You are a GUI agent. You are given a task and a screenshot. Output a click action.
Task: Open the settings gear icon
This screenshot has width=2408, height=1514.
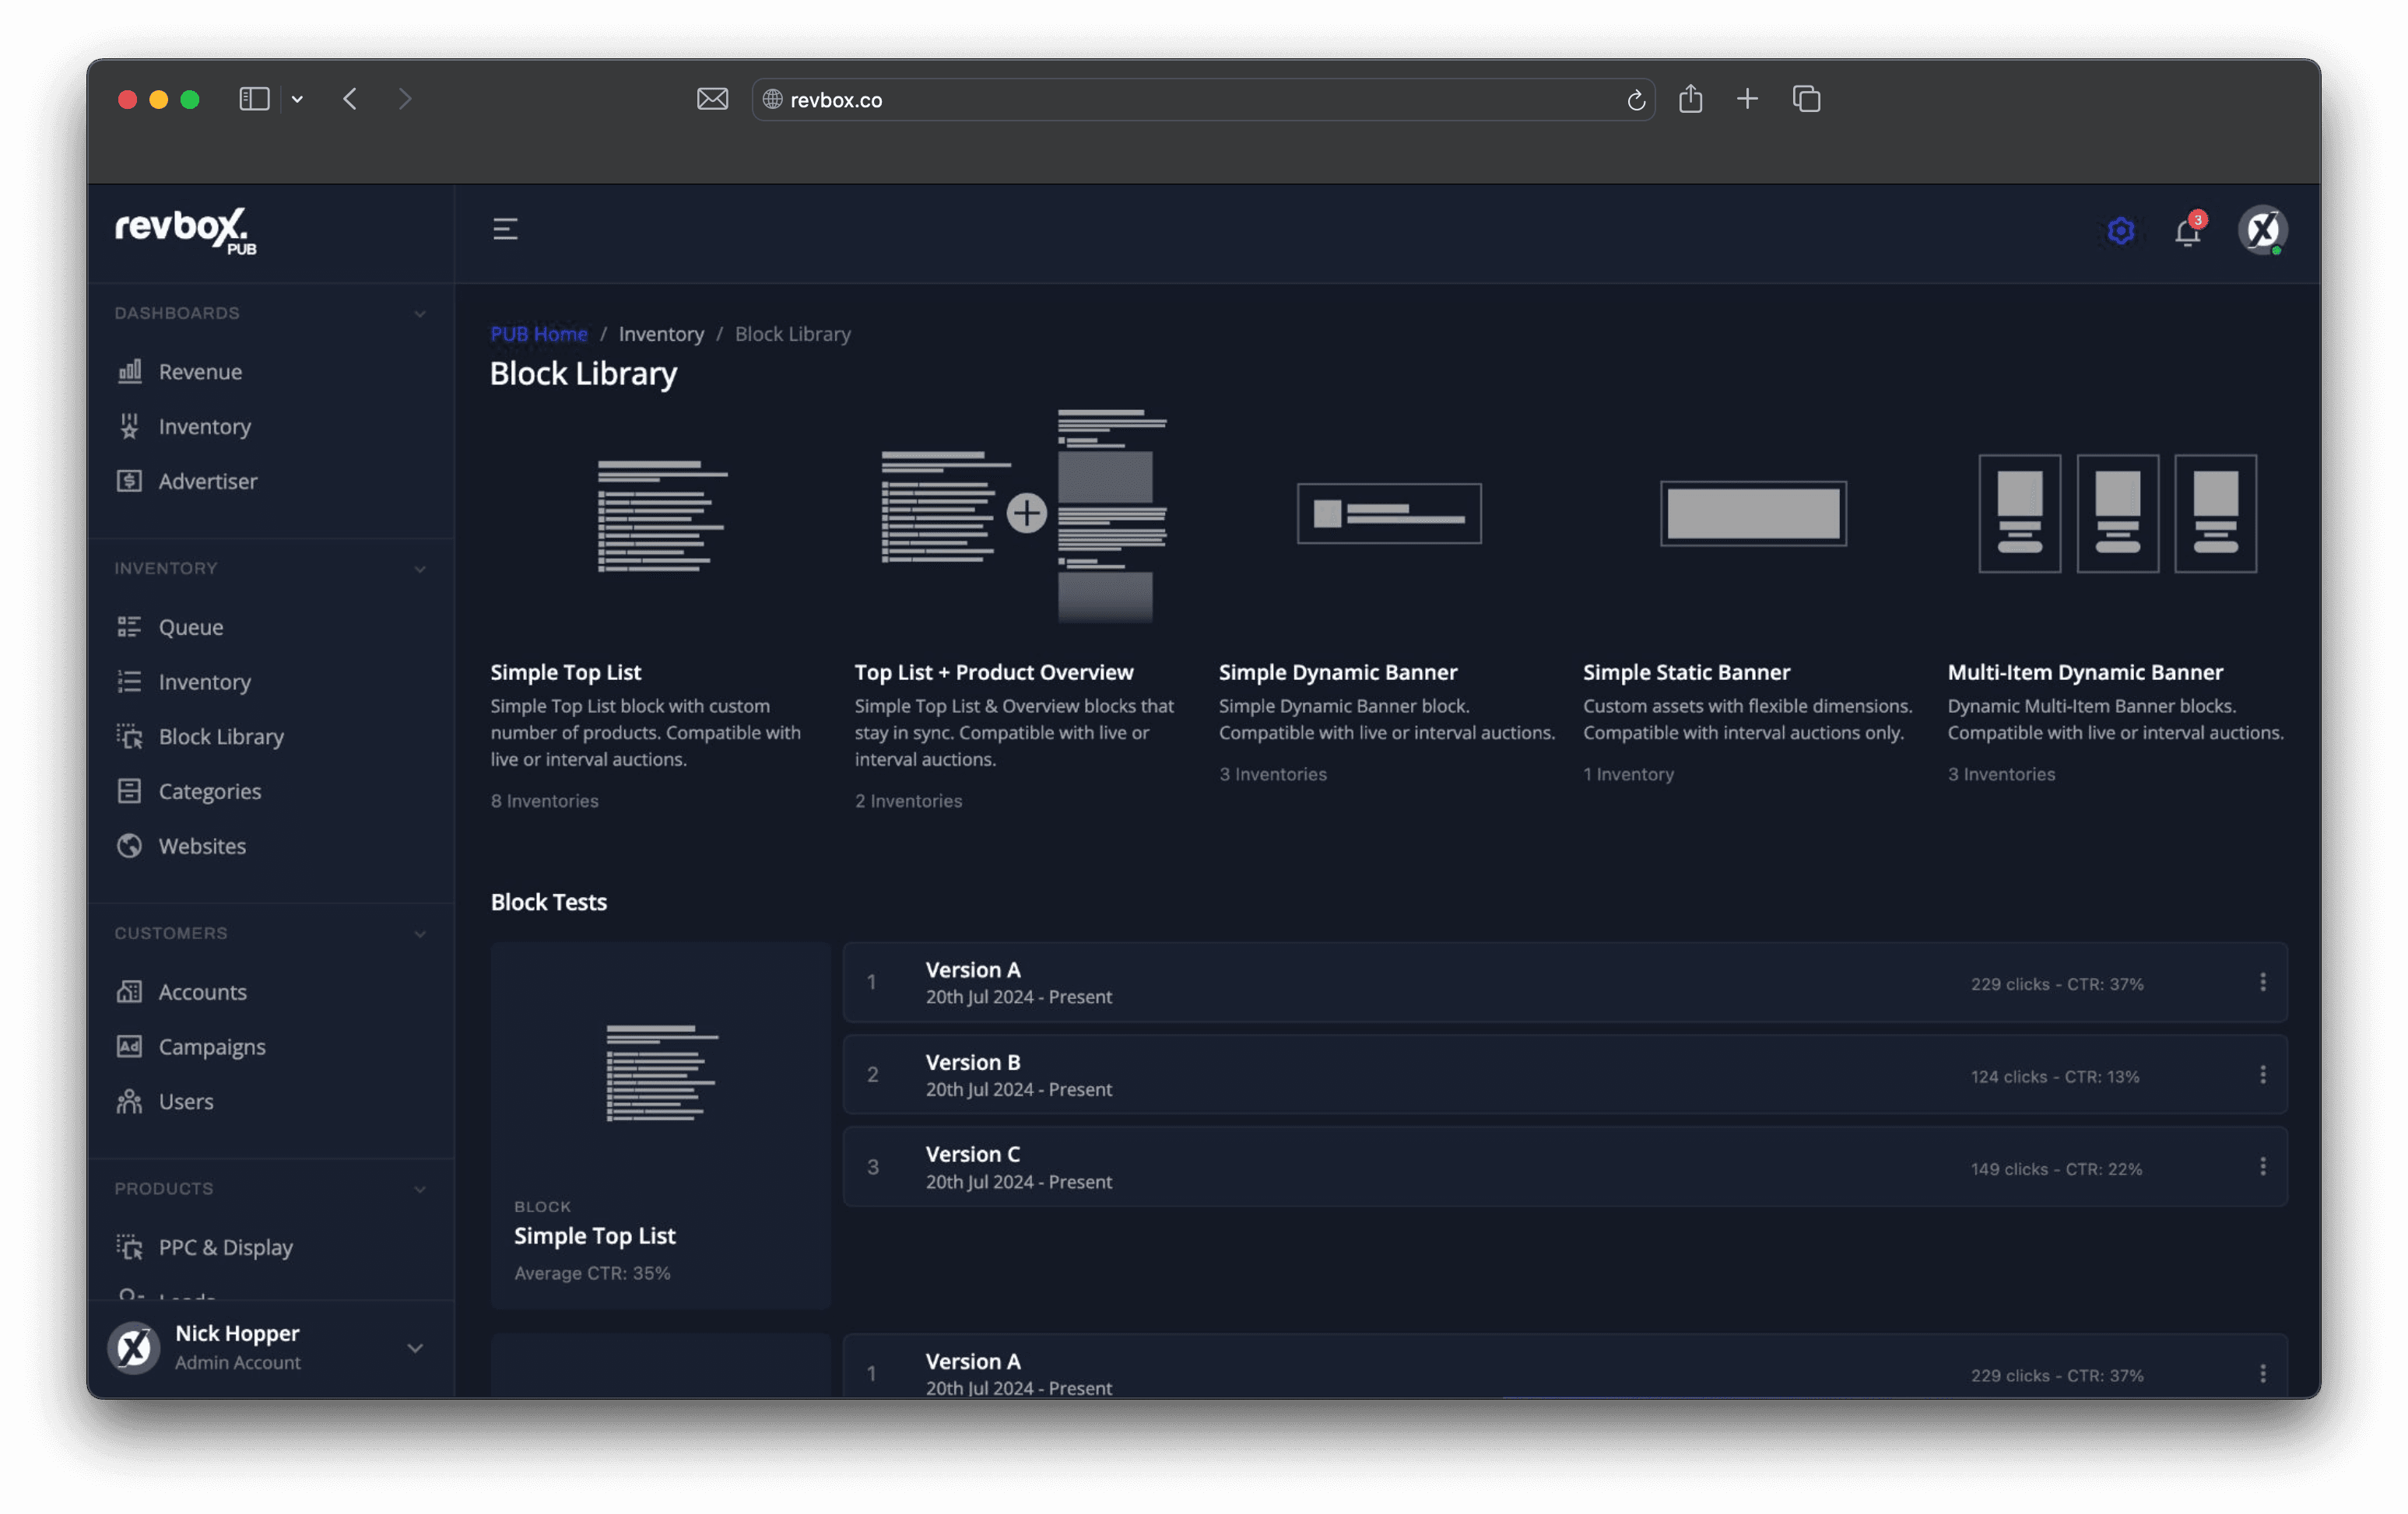(2119, 230)
